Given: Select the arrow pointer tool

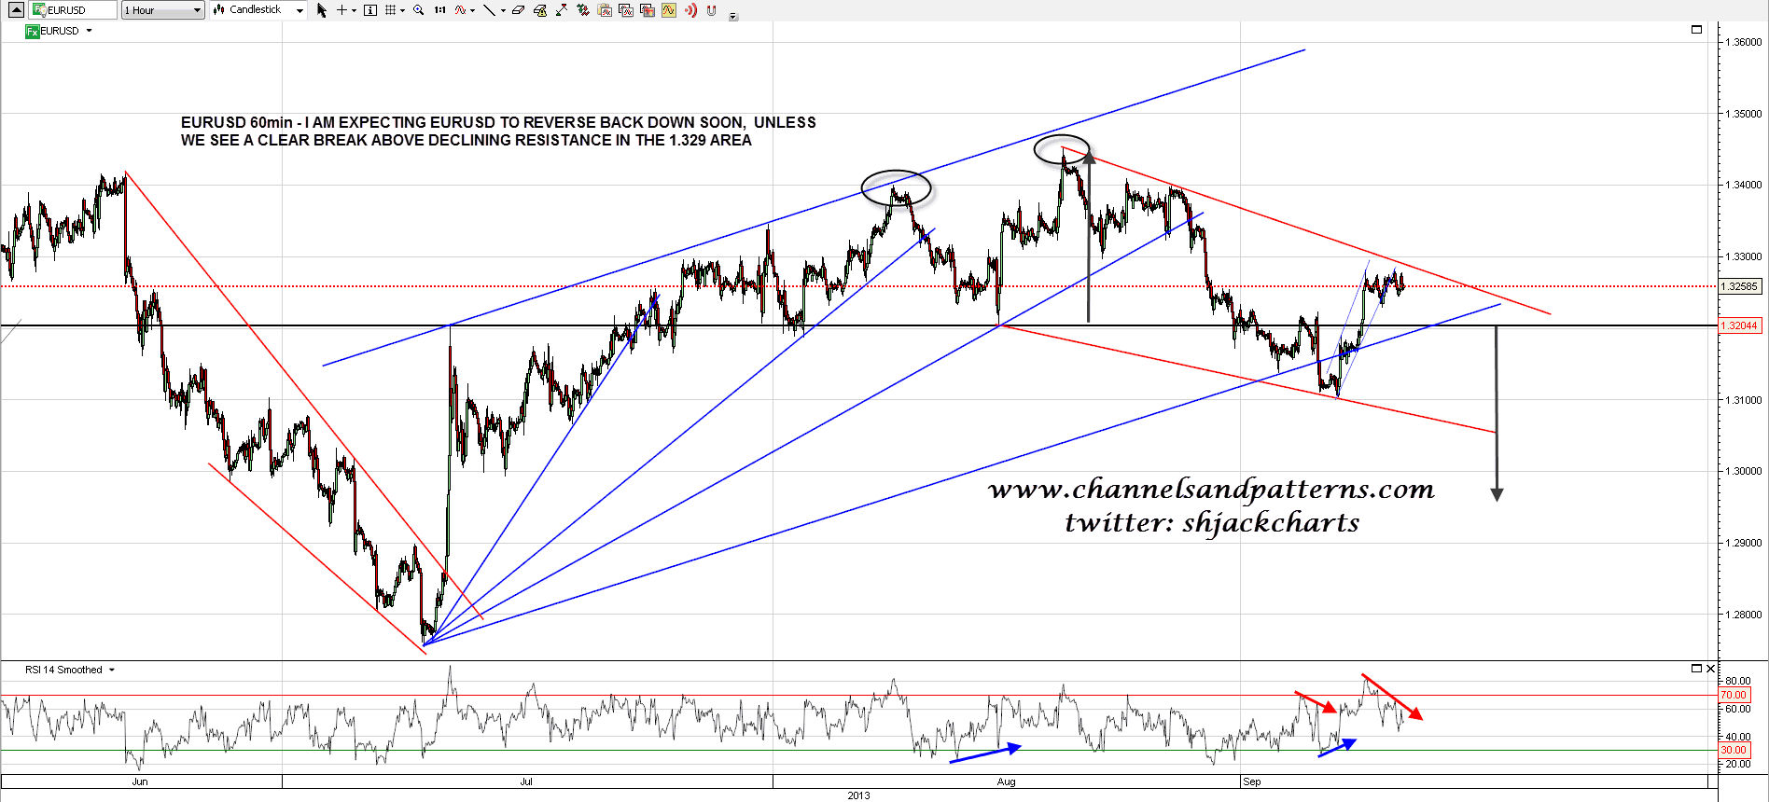Looking at the screenshot, I should pyautogui.click(x=322, y=10).
